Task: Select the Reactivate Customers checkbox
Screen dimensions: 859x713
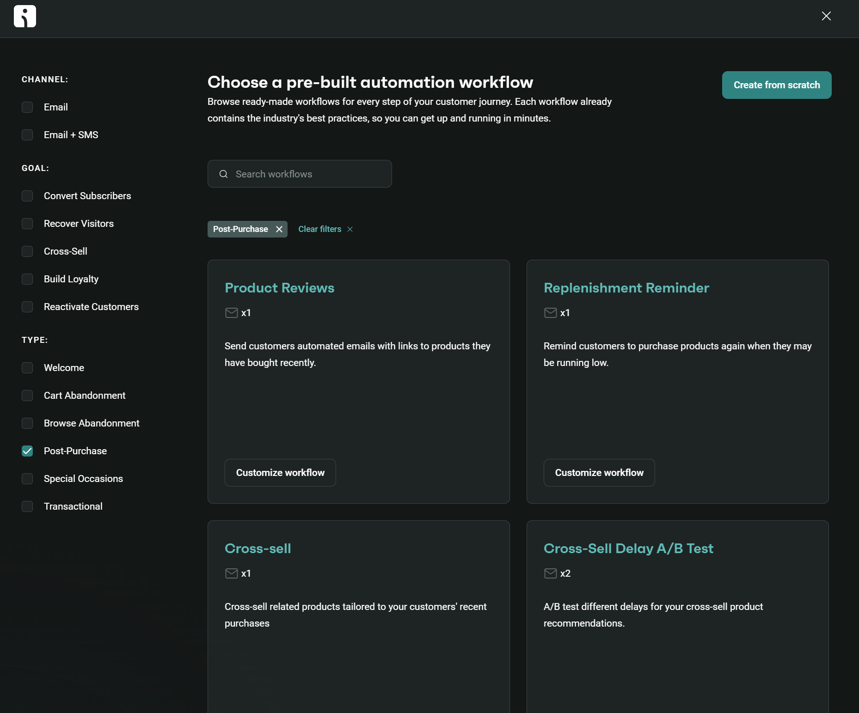Action: coord(27,307)
